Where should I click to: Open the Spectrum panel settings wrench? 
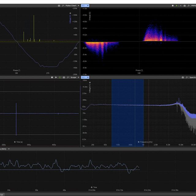tap(187, 77)
